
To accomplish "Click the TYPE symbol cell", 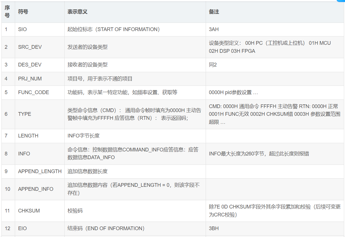I will [25, 114].
